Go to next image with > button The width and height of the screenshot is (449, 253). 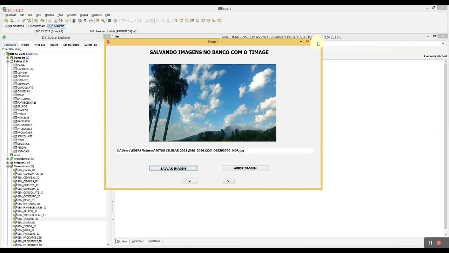click(228, 181)
